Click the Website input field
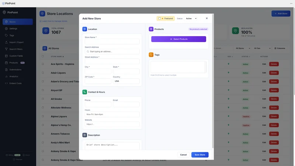The image size is (295, 166). click(112, 124)
